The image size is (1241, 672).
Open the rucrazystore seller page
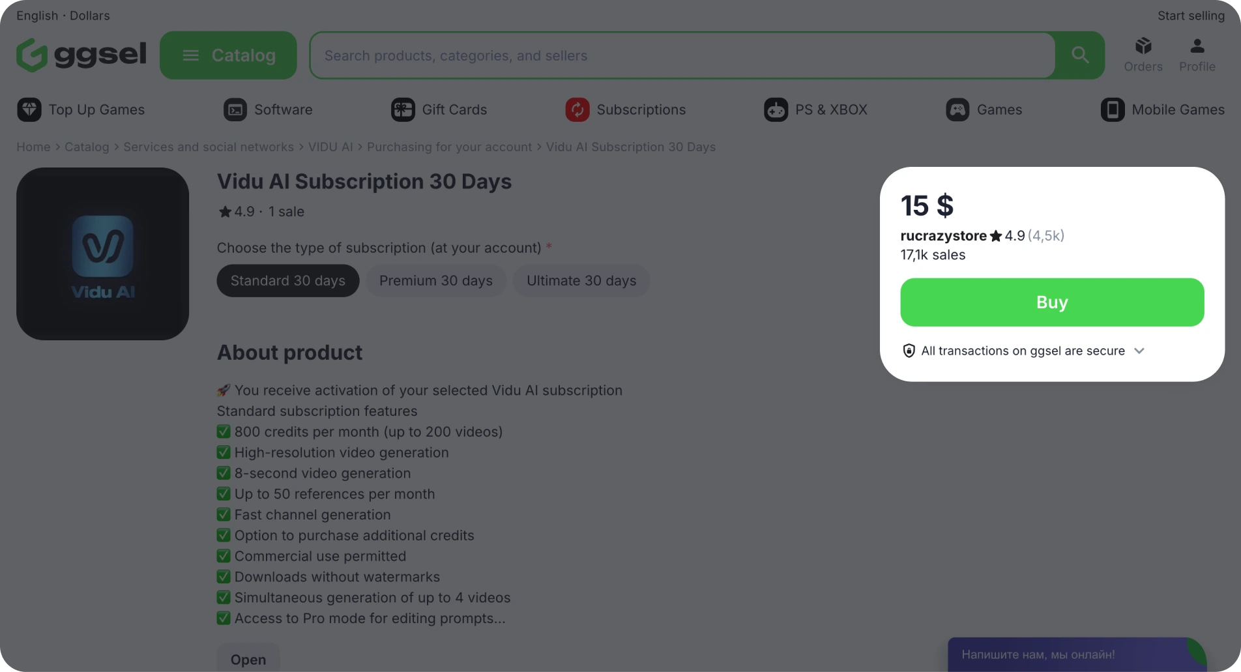click(943, 236)
